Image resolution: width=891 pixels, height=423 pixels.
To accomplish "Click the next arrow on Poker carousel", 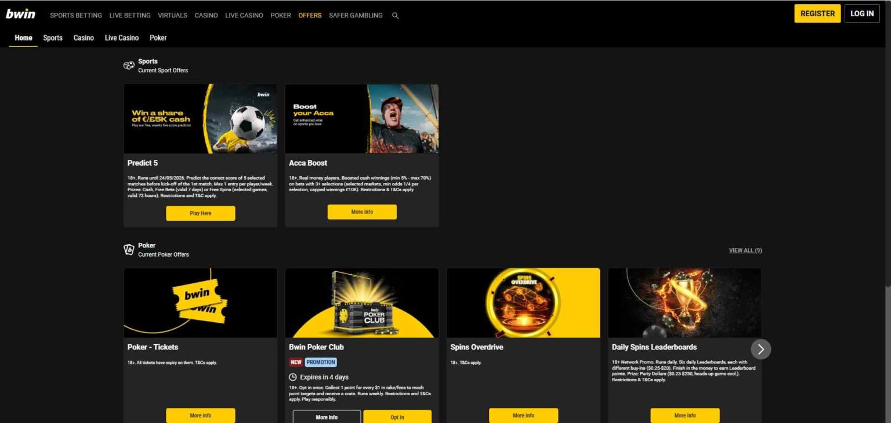I will tap(761, 349).
